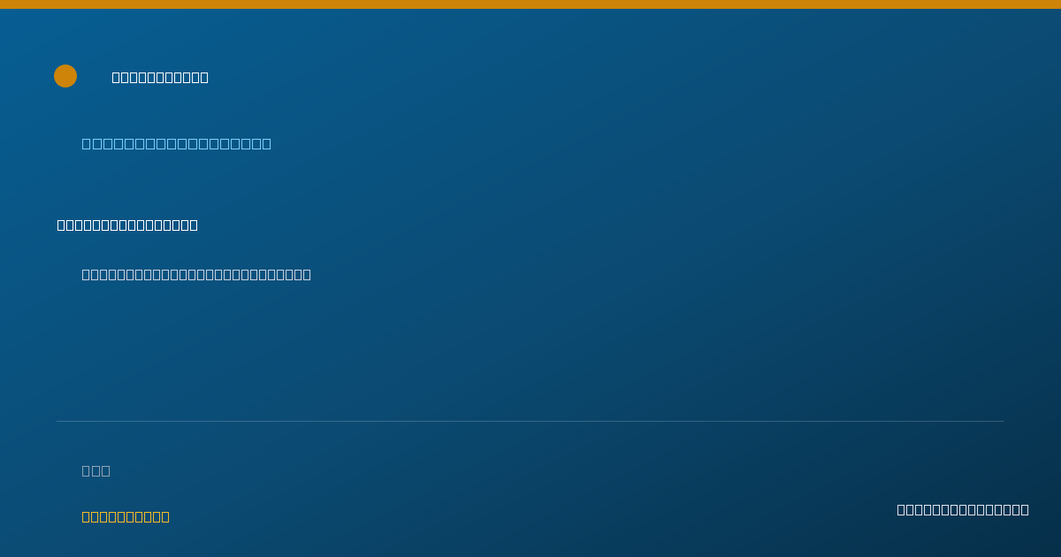Click the orange circle logo icon
Viewport: 1061px width, 557px height.
pyautogui.click(x=65, y=76)
